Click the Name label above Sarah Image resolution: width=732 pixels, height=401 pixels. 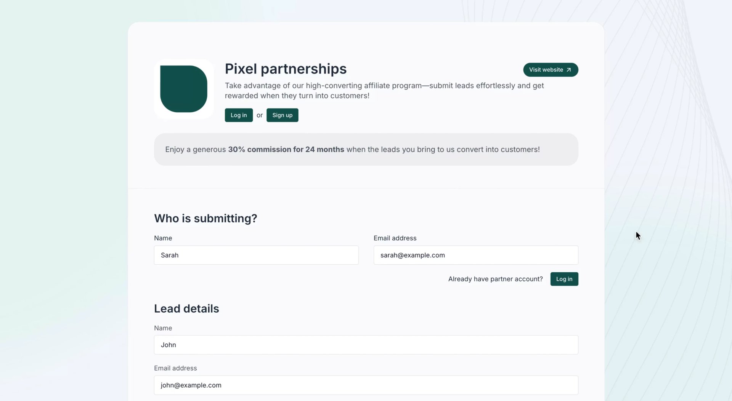[x=163, y=238]
